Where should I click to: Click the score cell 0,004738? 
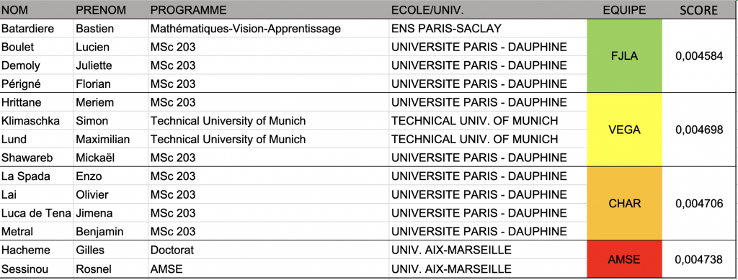699,259
